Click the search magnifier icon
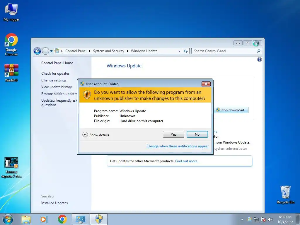The width and height of the screenshot is (300, 225). click(x=258, y=51)
